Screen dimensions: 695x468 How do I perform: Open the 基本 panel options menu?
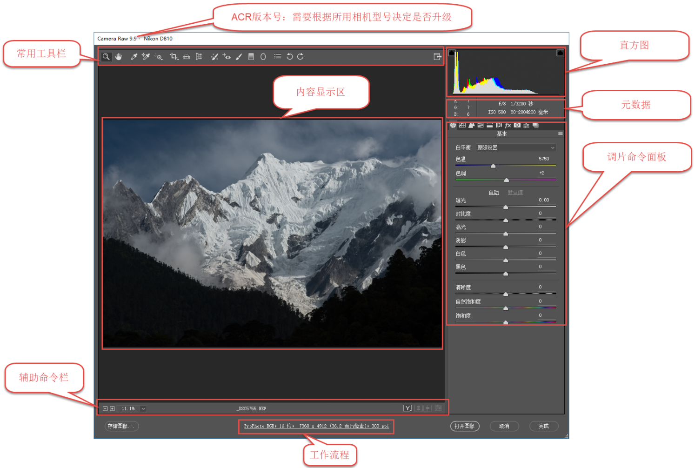(x=561, y=134)
